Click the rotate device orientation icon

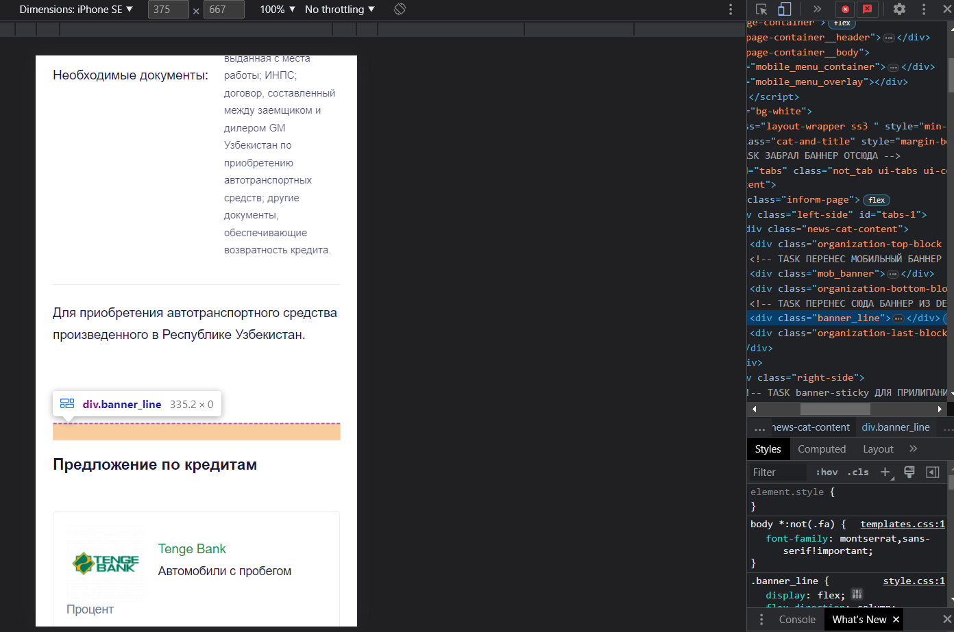[400, 9]
